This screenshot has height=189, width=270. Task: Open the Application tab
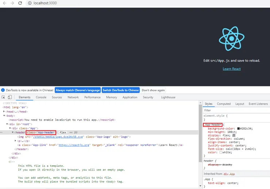(130, 97)
